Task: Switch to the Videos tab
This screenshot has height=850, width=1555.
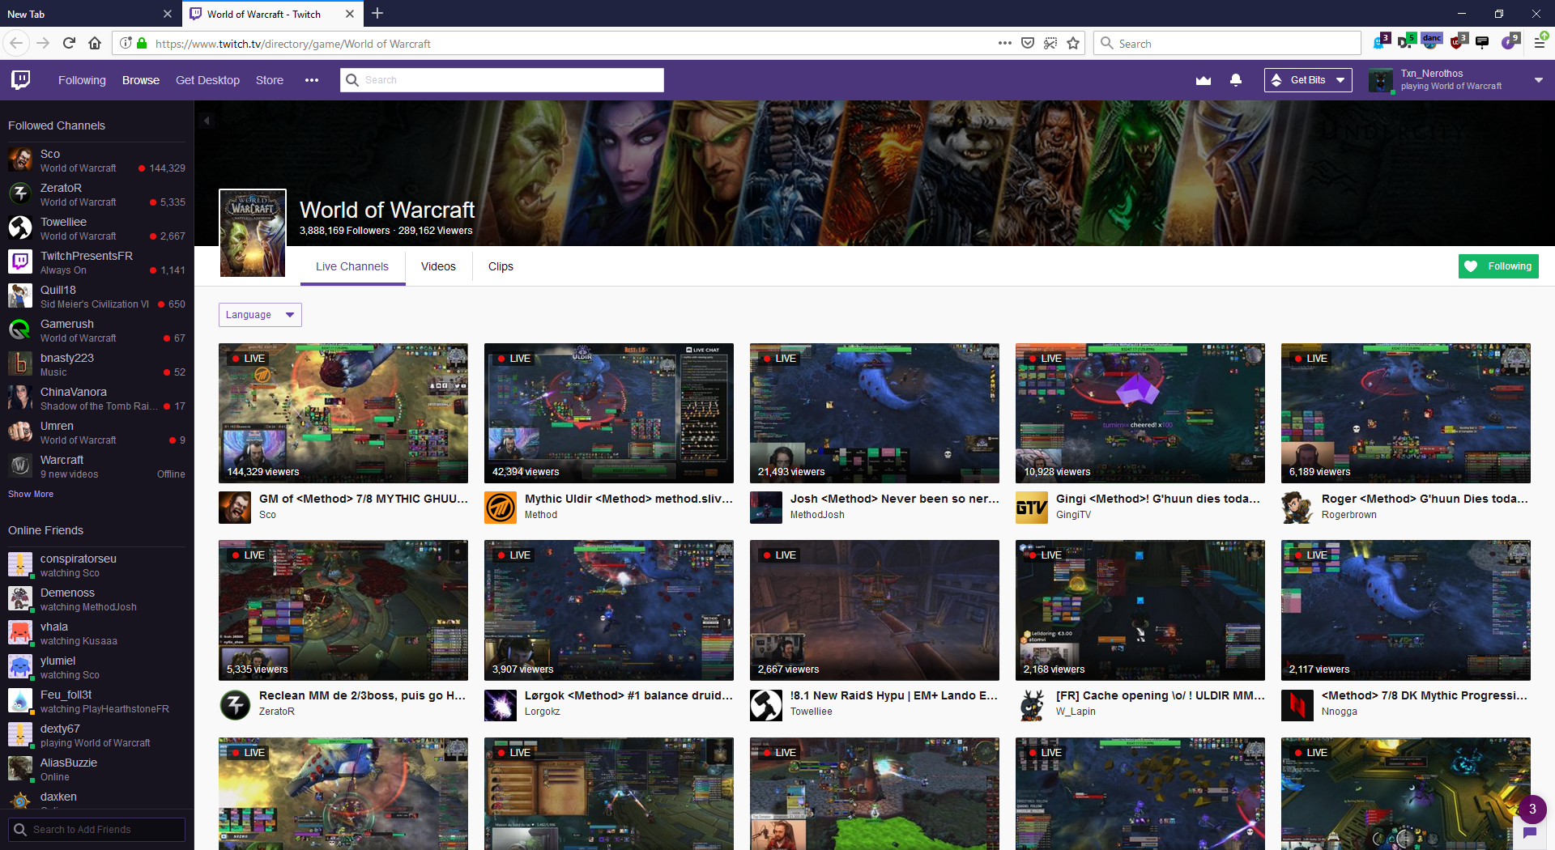Action: point(438,266)
